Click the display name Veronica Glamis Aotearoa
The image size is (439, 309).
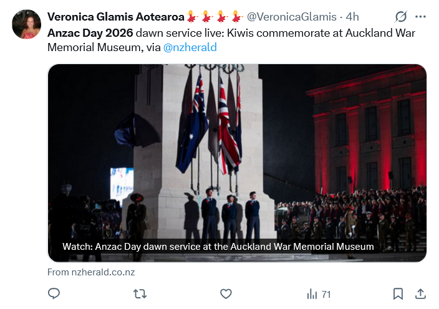(x=115, y=17)
